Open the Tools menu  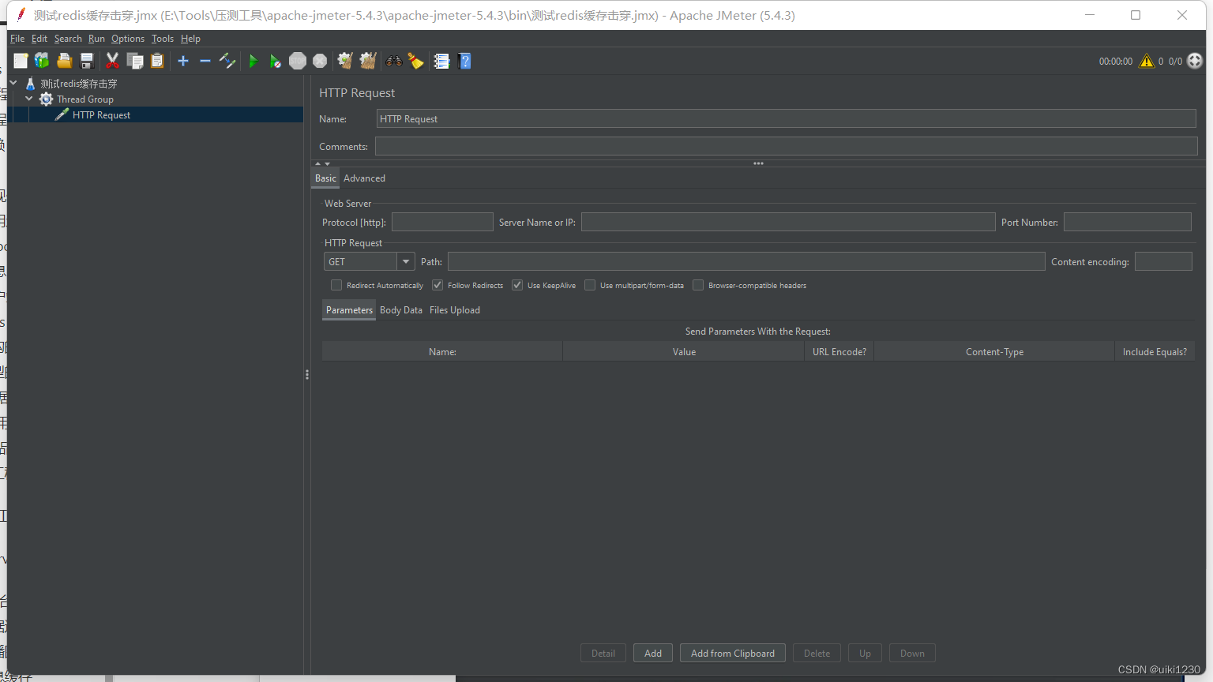click(163, 38)
